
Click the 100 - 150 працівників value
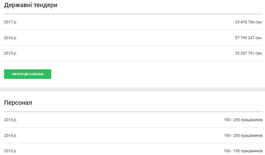tap(243, 151)
